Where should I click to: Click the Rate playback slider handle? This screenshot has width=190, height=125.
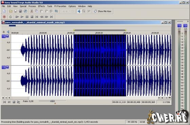53,101
